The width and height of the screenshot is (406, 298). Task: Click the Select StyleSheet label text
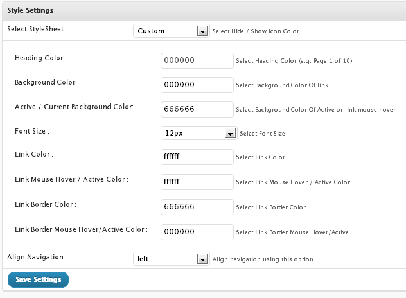[x=37, y=30]
